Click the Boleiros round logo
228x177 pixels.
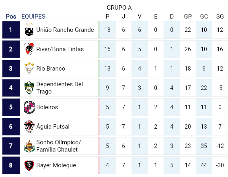(29, 107)
